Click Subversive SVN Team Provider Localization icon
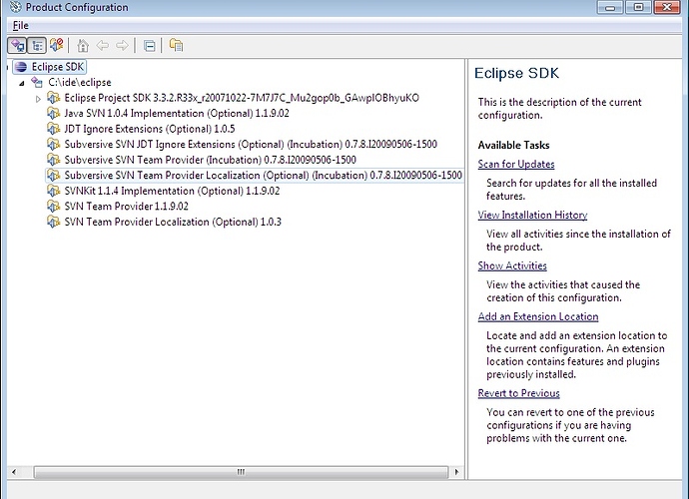This screenshot has height=499, width=689. (54, 176)
